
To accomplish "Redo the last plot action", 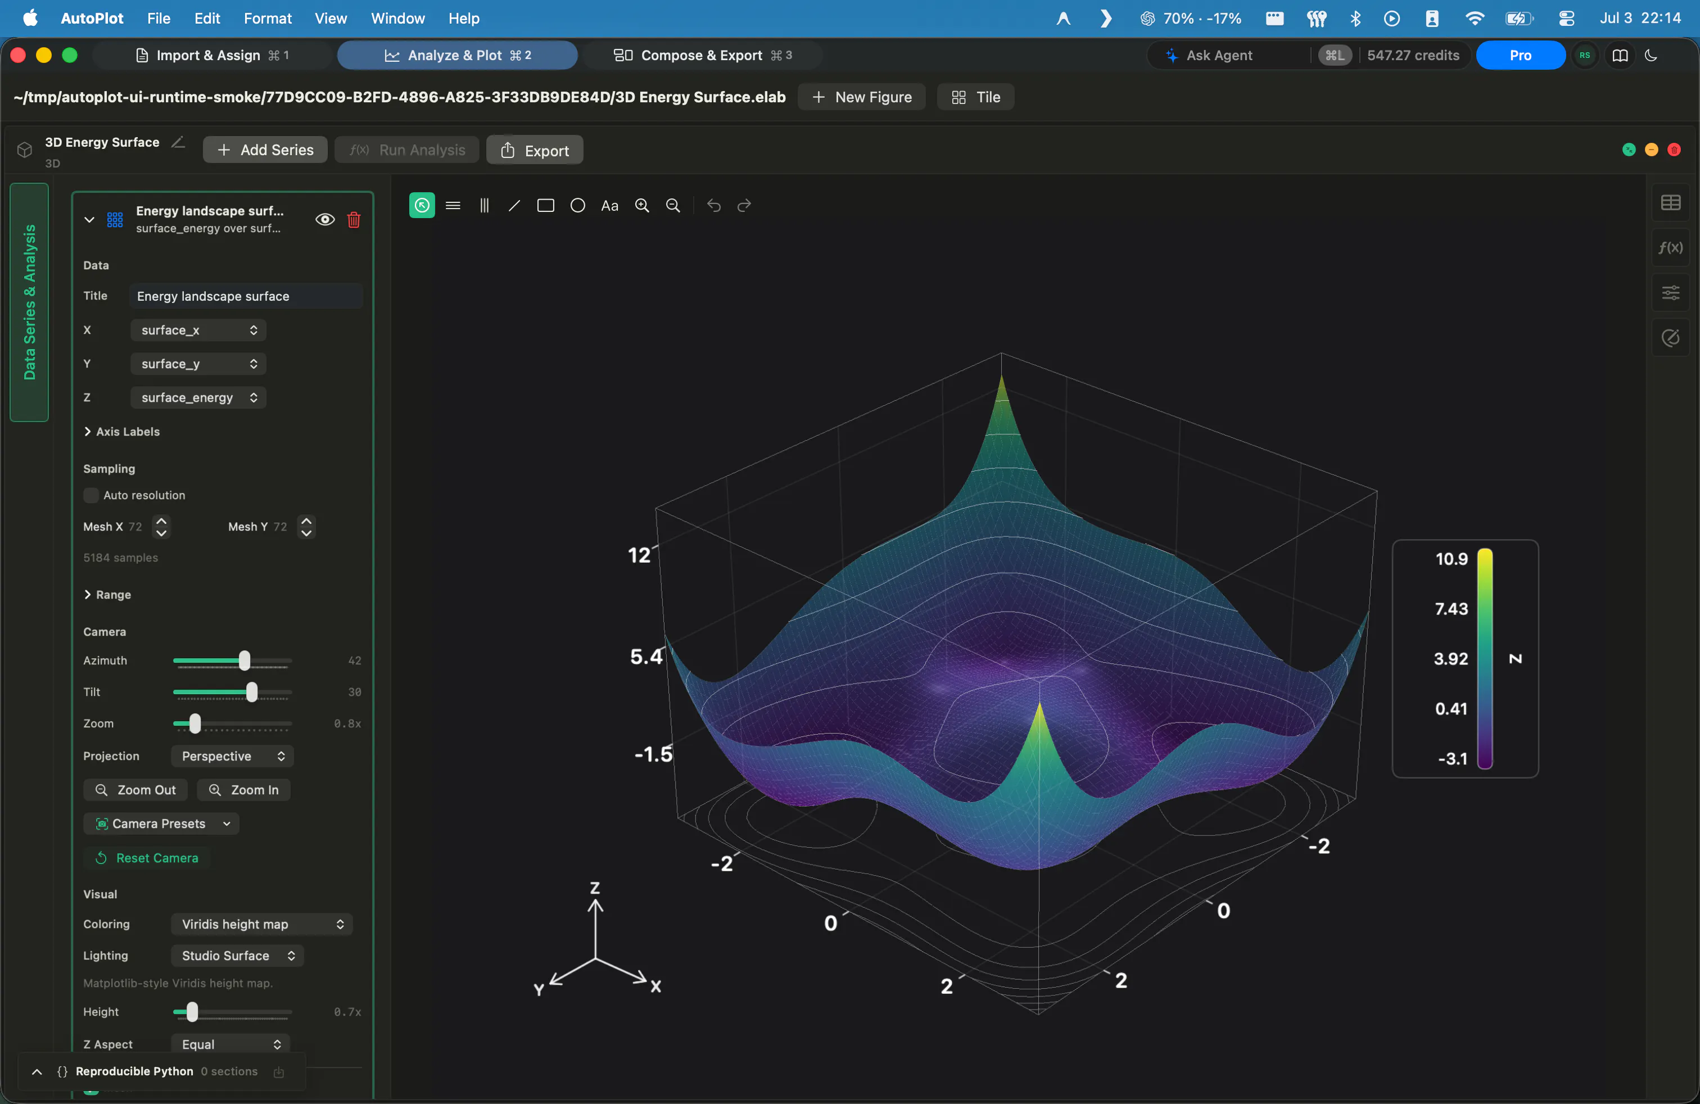I will [x=744, y=206].
